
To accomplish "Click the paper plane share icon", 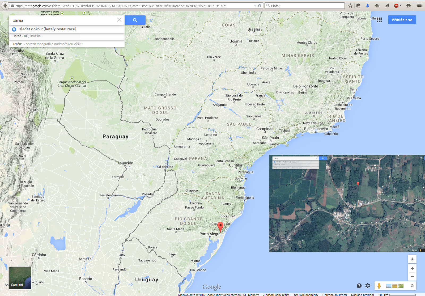I will tap(387, 6).
